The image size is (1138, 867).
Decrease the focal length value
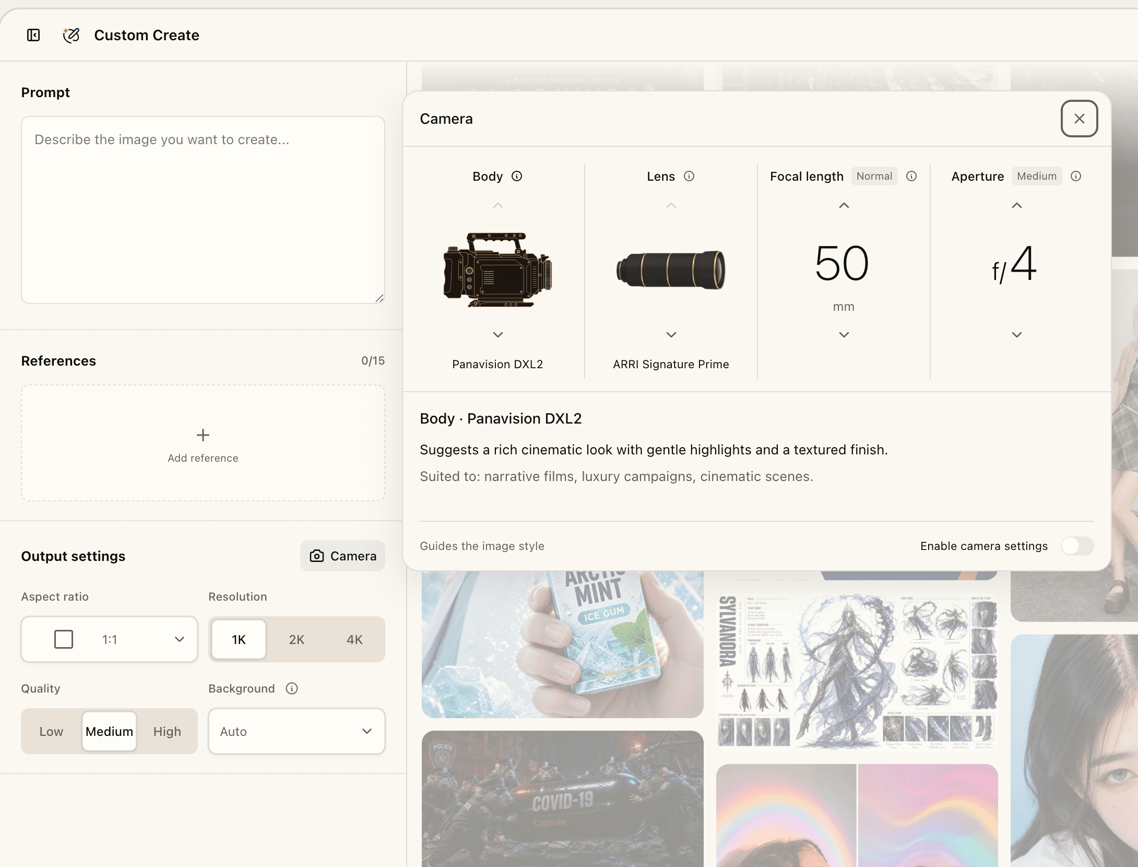pyautogui.click(x=844, y=334)
